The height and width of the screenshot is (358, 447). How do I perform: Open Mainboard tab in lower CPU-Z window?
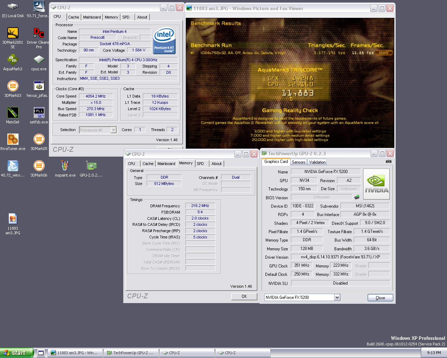point(166,164)
